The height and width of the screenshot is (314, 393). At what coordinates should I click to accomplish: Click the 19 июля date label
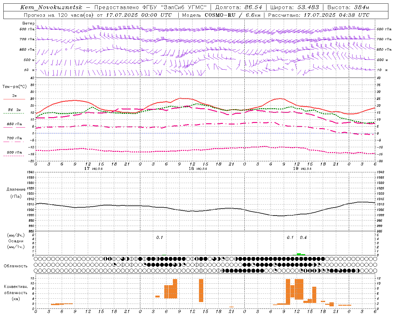click(302, 169)
